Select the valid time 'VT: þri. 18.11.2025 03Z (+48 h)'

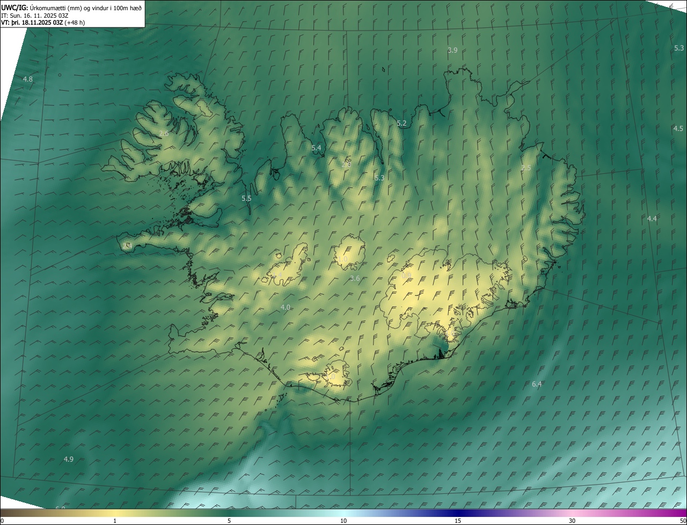43,23
